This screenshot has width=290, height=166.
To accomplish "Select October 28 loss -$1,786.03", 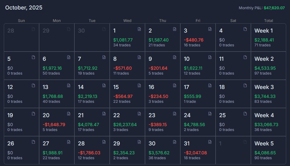I will tap(89, 153).
